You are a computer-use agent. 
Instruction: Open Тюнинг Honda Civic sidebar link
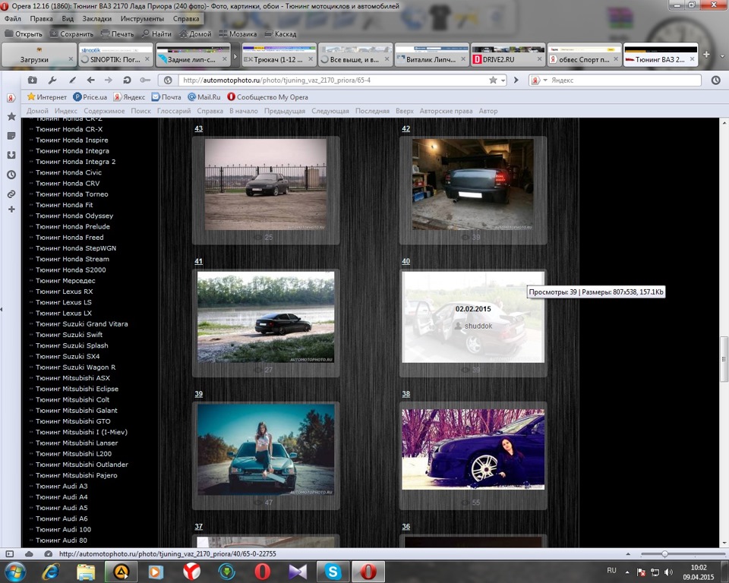68,172
